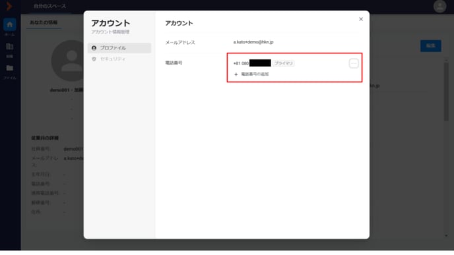Click the 従業員の詳細 heading
Image resolution: width=454 pixels, height=255 pixels.
click(x=45, y=138)
